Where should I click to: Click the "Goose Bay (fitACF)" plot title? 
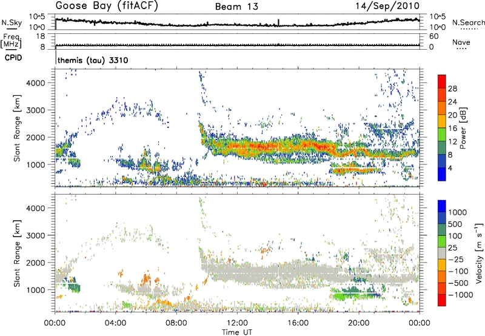(x=107, y=6)
